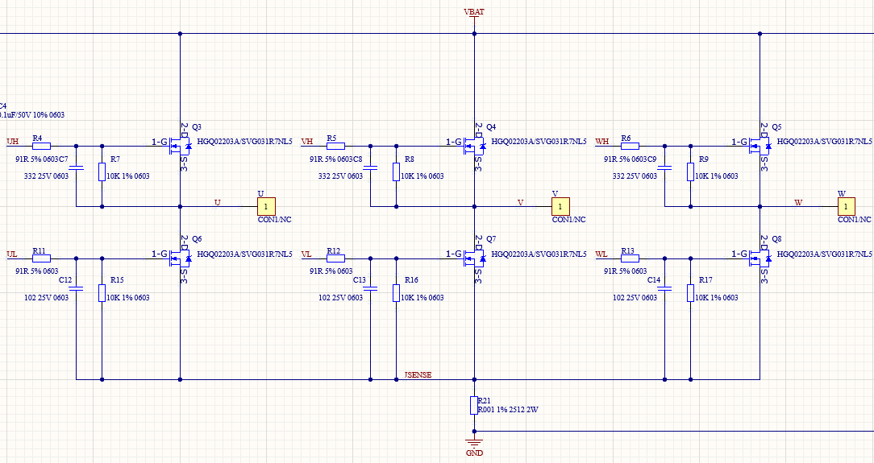Select the R21 value text R001 1% 2512 2W
The height and width of the screenshot is (463, 874).
pyautogui.click(x=508, y=410)
